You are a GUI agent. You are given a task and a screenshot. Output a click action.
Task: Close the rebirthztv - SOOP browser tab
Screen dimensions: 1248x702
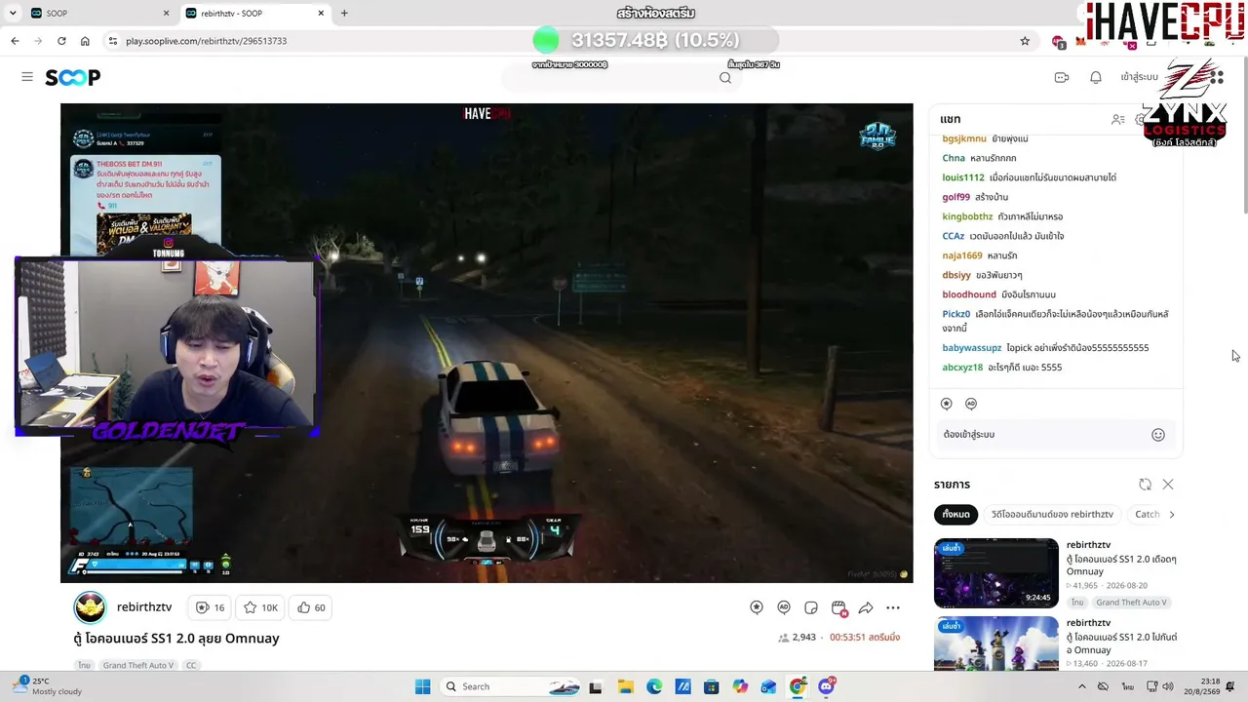321,14
